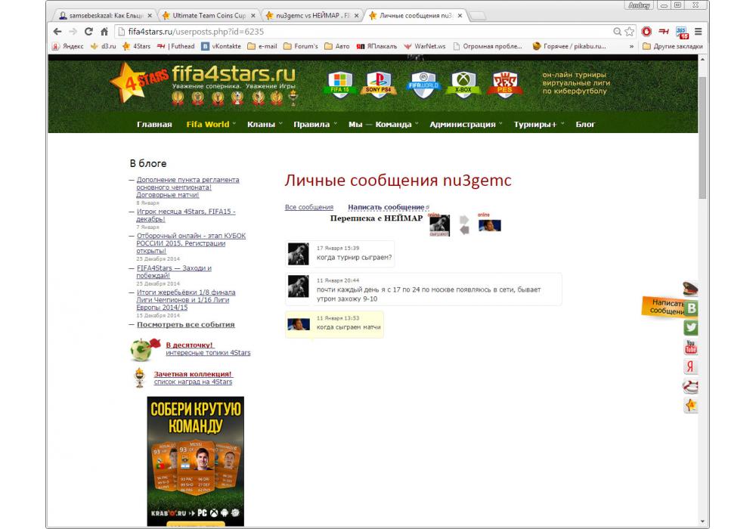Open FIFA4Stars — Заходи и побеждай link
The width and height of the screenshot is (756, 529).
point(174,272)
